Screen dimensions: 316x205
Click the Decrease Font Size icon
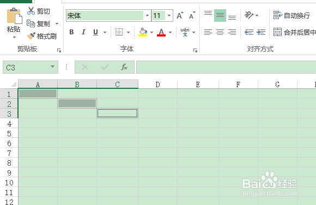click(x=192, y=15)
